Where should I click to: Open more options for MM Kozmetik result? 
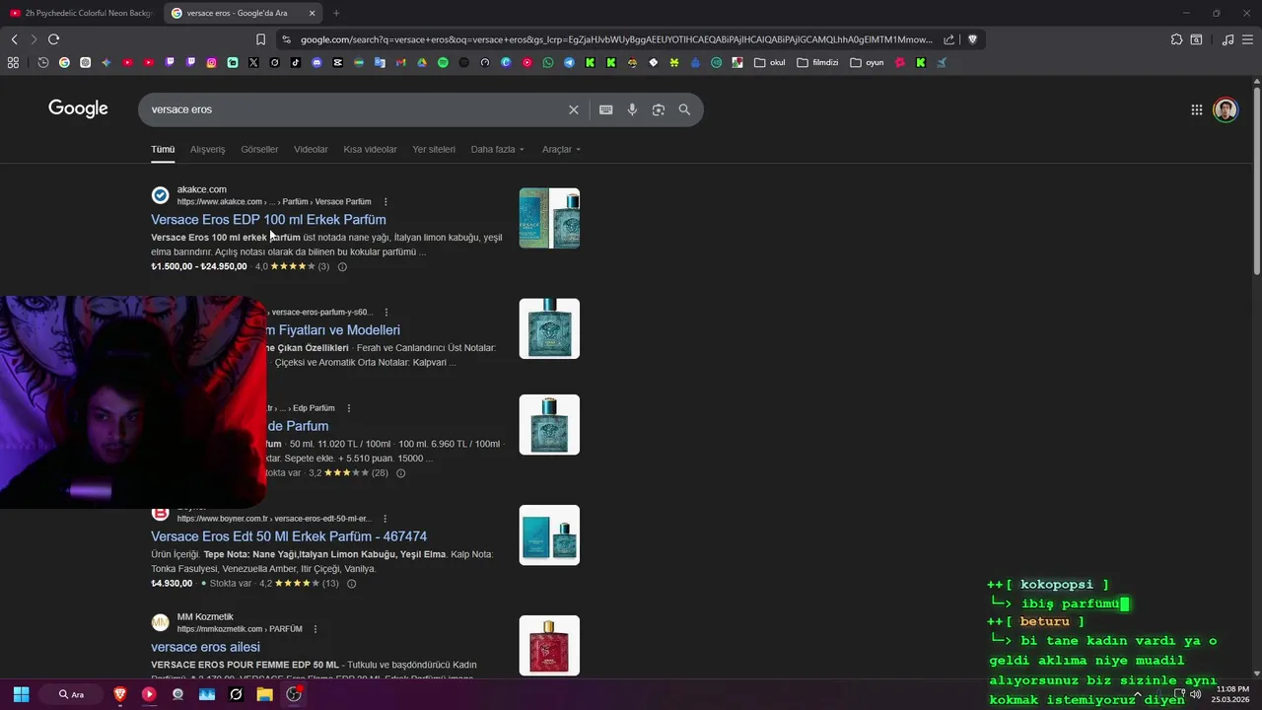(315, 629)
